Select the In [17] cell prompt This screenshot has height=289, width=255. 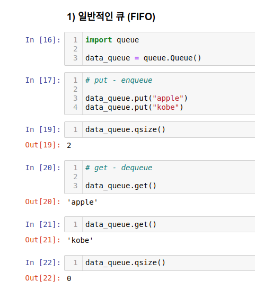pos(43,80)
